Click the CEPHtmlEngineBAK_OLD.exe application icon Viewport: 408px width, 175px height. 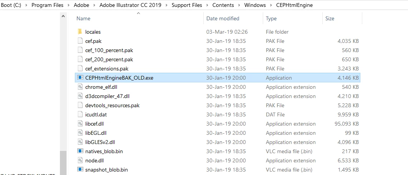(x=80, y=78)
